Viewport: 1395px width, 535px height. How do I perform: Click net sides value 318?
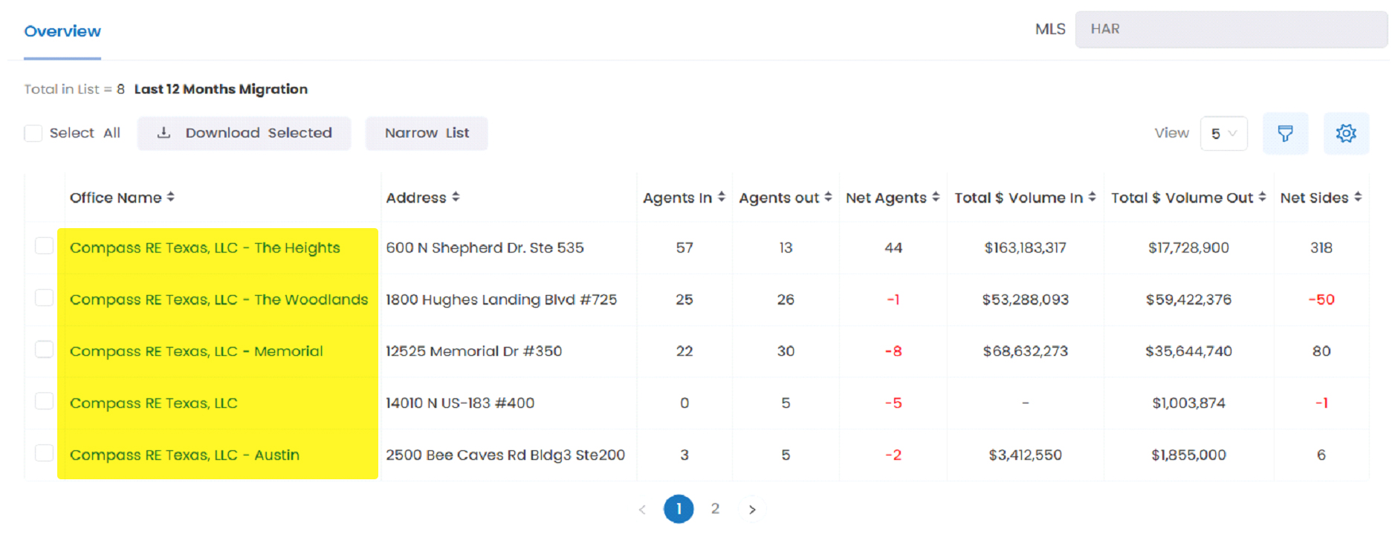coord(1321,247)
